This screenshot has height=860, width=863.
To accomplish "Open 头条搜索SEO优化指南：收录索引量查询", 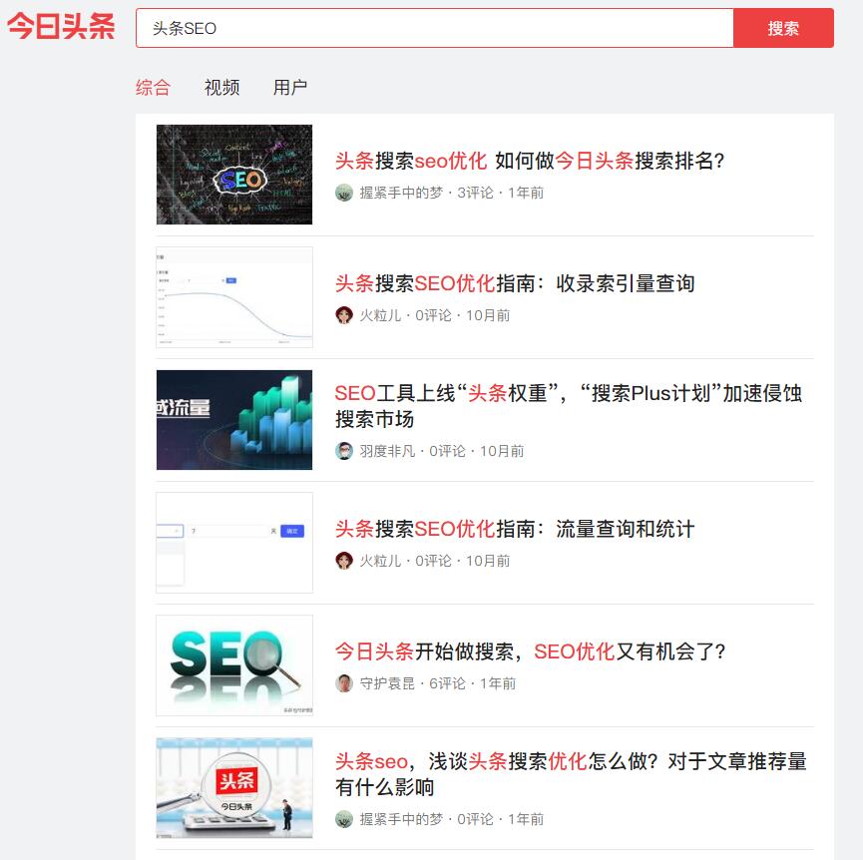I will pos(515,284).
